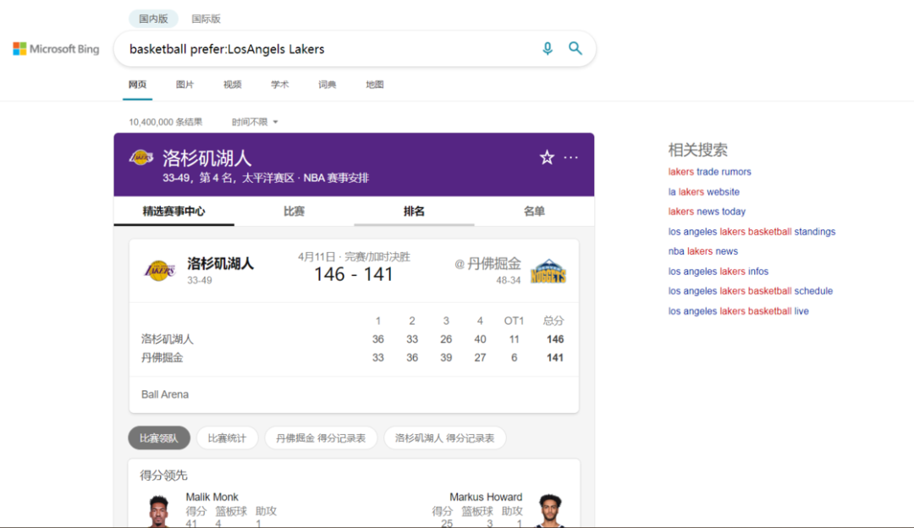This screenshot has width=914, height=528.
Task: Open the 名单 roster tab
Action: [x=534, y=212]
